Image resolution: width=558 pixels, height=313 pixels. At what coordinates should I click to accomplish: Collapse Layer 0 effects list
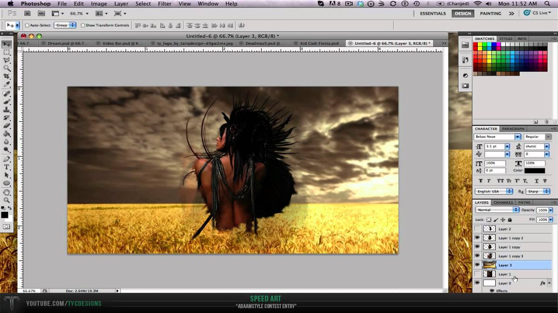click(x=549, y=283)
